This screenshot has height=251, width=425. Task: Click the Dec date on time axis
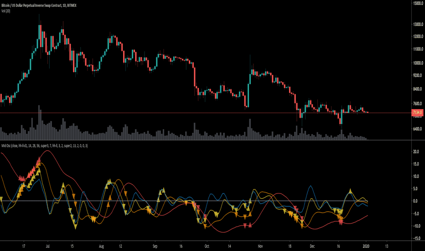pos(312,246)
